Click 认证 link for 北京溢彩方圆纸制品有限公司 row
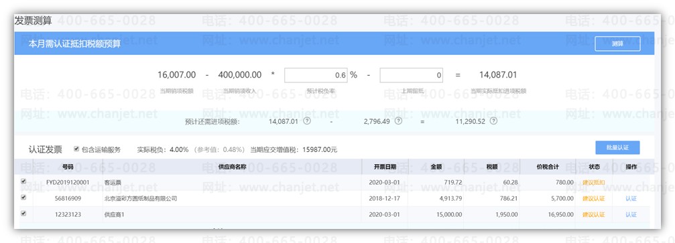 click(x=631, y=199)
